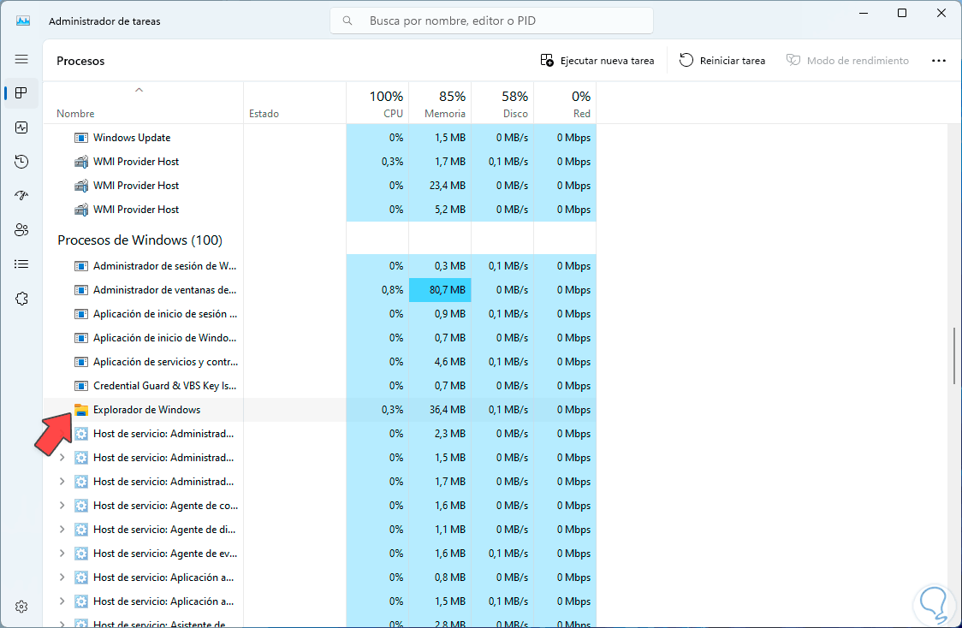Select the Processes sidebar icon
The width and height of the screenshot is (962, 628).
coord(21,93)
